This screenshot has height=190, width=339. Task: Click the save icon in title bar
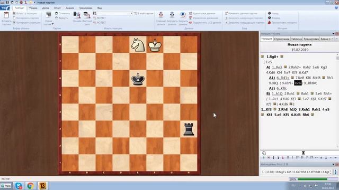tap(7, 2)
